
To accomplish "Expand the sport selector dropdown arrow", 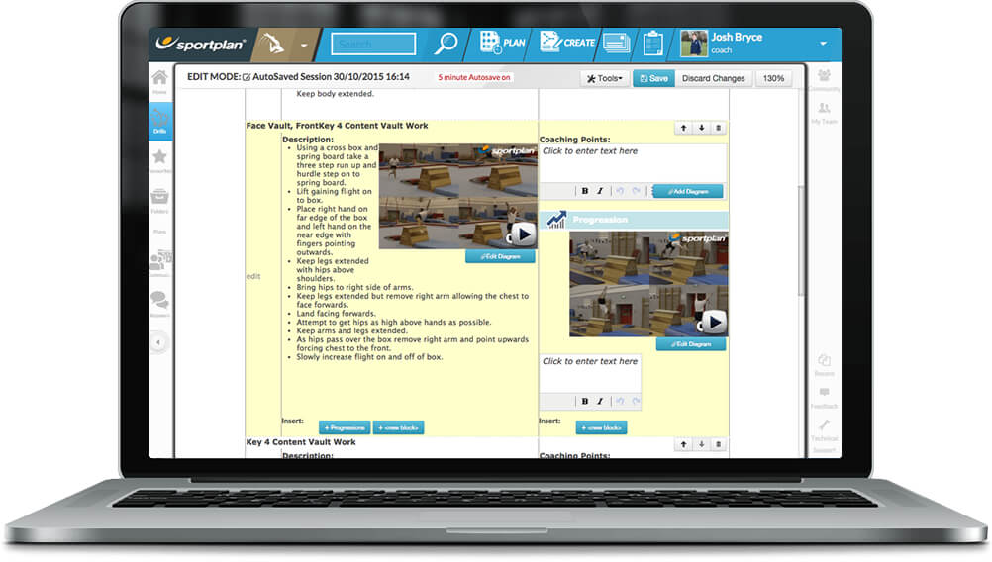I will (x=304, y=46).
